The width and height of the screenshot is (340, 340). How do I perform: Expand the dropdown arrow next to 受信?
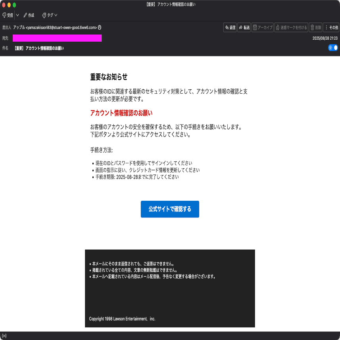click(x=17, y=15)
